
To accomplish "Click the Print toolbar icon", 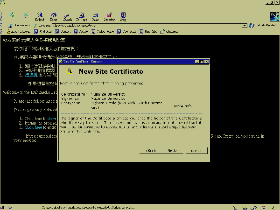I will pyautogui.click(x=95, y=17).
